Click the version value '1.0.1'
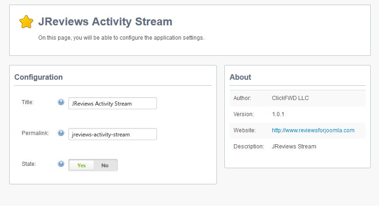Image resolution: width=379 pixels, height=206 pixels. tap(278, 114)
